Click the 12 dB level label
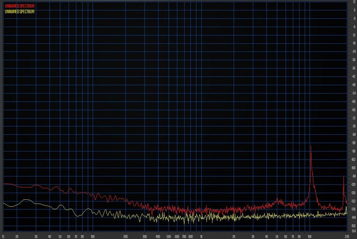The height and width of the screenshot is (239, 357). pos(354,2)
